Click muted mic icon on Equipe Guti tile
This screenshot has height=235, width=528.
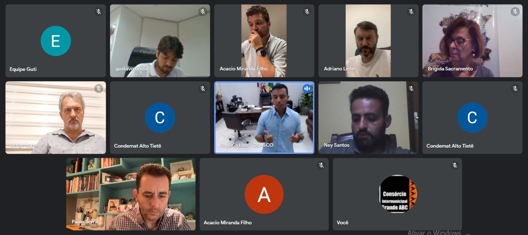pyautogui.click(x=99, y=12)
